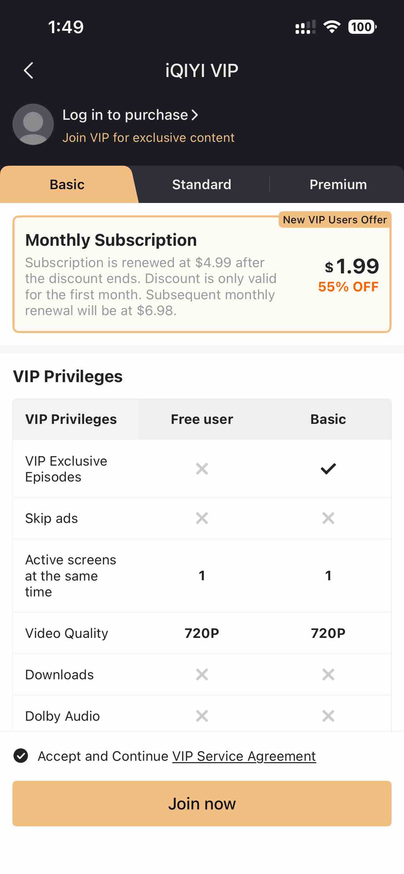Tap the cellular signal icon
Viewport: 404px width, 874px height.
[305, 27]
